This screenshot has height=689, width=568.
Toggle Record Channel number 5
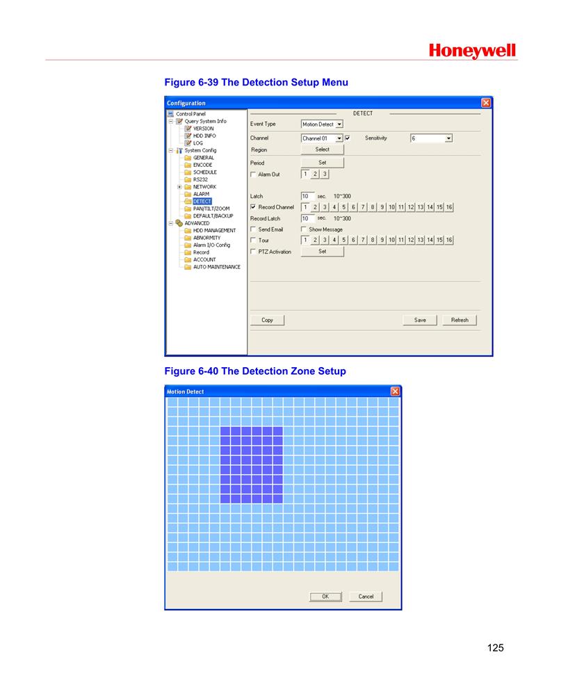(x=343, y=207)
